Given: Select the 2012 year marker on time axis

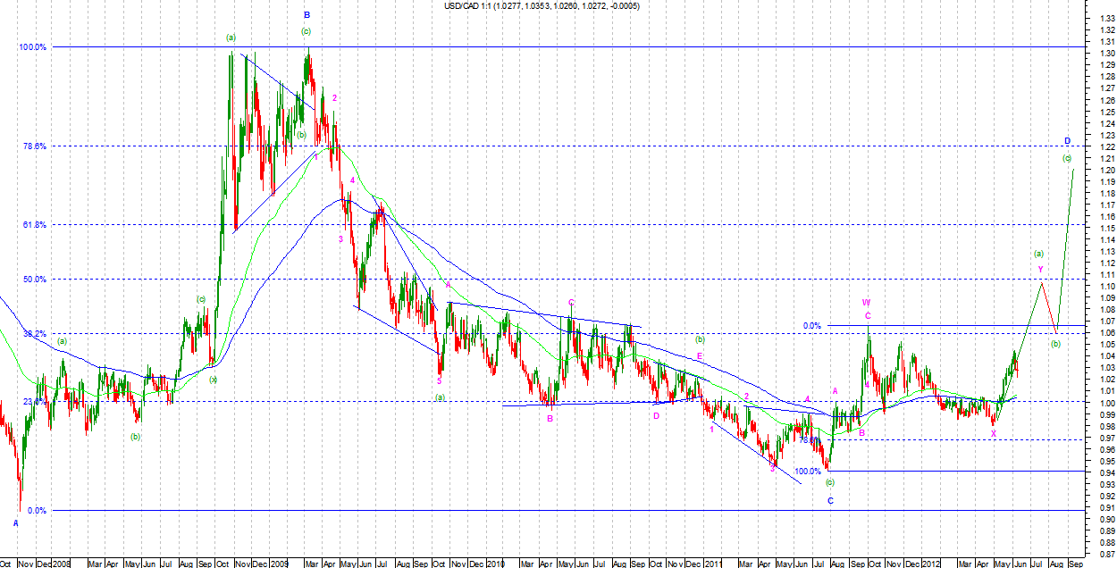Looking at the screenshot, I should pyautogui.click(x=931, y=563).
